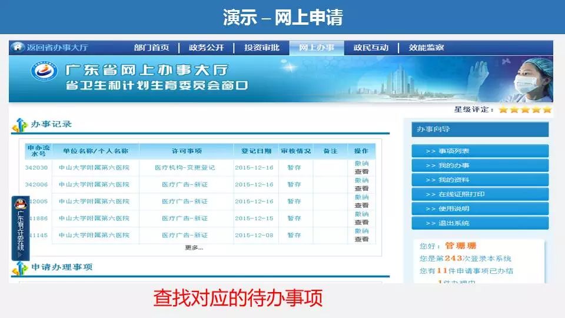
Task: Open the 使用说明 guide button
Action: (x=480, y=208)
